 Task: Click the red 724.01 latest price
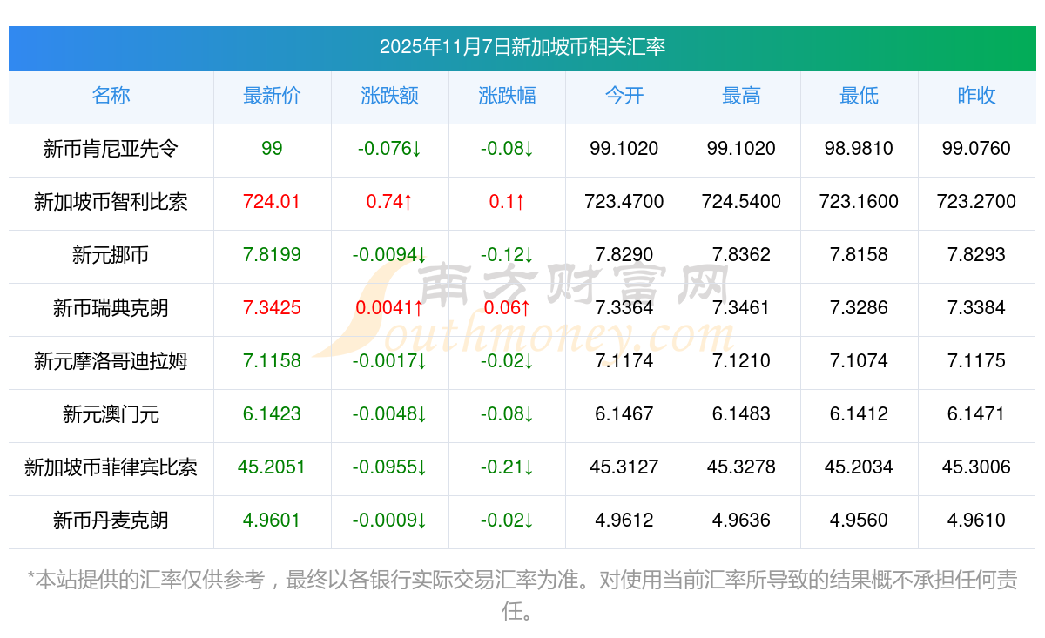[272, 202]
